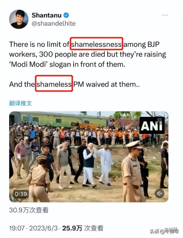Screen dimensions: 183x238
Task: Click the Shantanu display name
Action: (46, 15)
